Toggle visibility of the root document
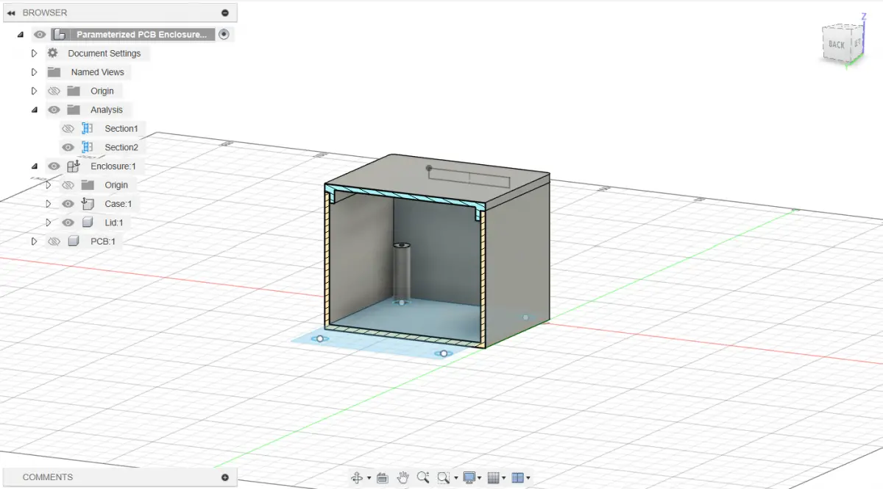 click(40, 35)
